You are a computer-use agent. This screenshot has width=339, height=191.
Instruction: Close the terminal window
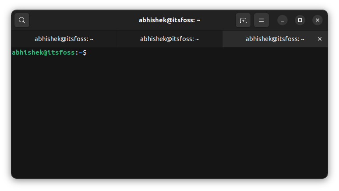[x=318, y=20]
